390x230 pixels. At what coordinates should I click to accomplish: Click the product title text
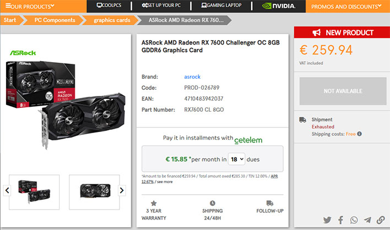pos(210,46)
